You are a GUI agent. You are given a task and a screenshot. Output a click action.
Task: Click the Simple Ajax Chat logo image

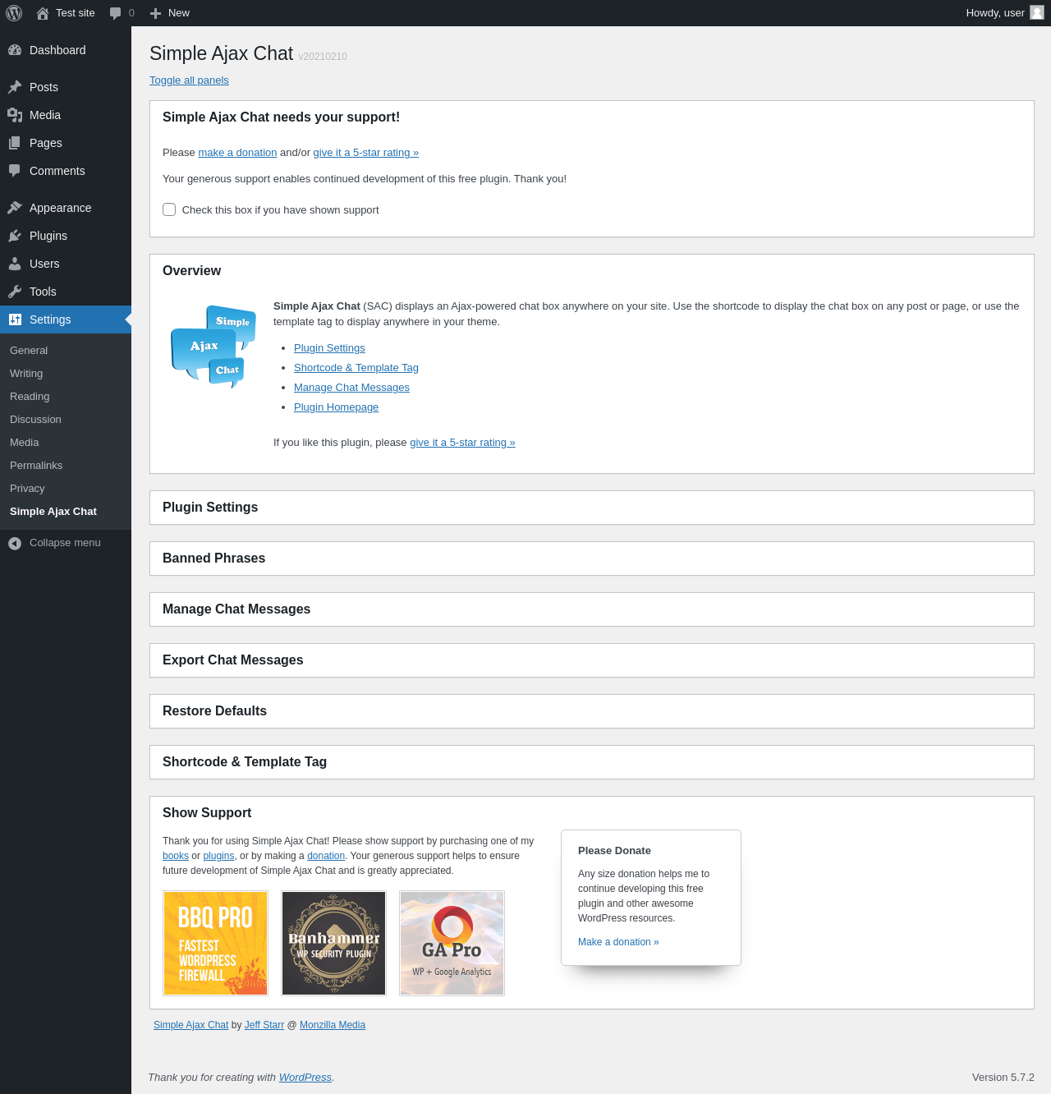point(213,347)
